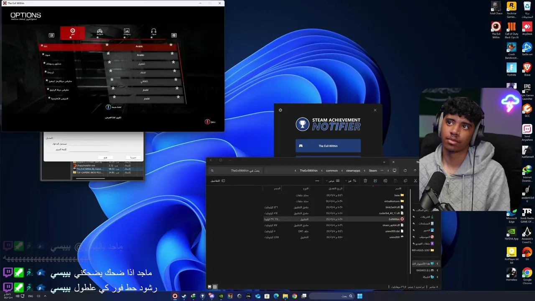Click the search field in TheEvilWithin Explorer window
Image resolution: width=535 pixels, height=301 pixels.
click(236, 171)
